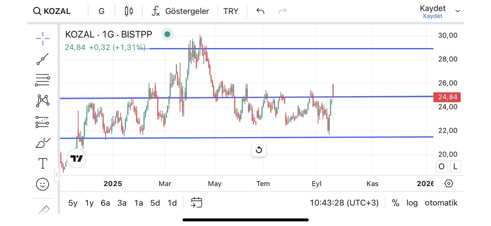Set time range to 1d
This screenshot has width=491, height=226.
tap(172, 203)
